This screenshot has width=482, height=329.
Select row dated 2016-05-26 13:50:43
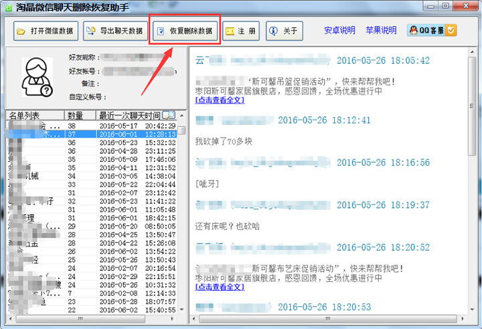pyautogui.click(x=92, y=260)
